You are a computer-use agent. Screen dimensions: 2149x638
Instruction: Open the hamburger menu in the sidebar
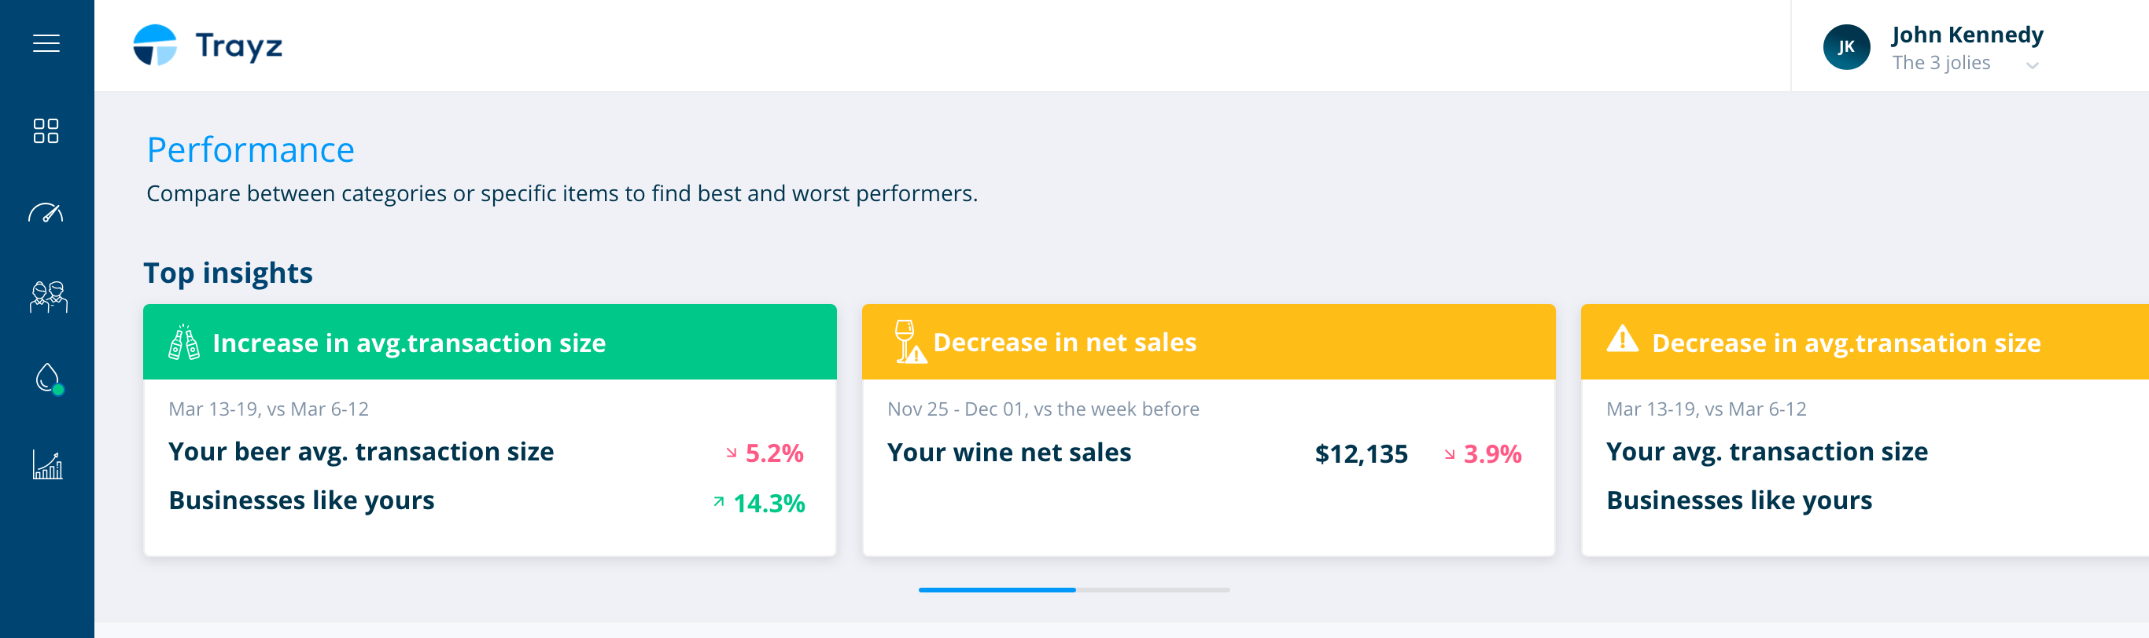click(x=46, y=43)
